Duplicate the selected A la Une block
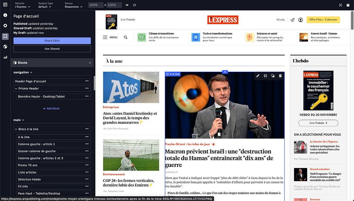This screenshot has height=201, width=354. [273, 76]
